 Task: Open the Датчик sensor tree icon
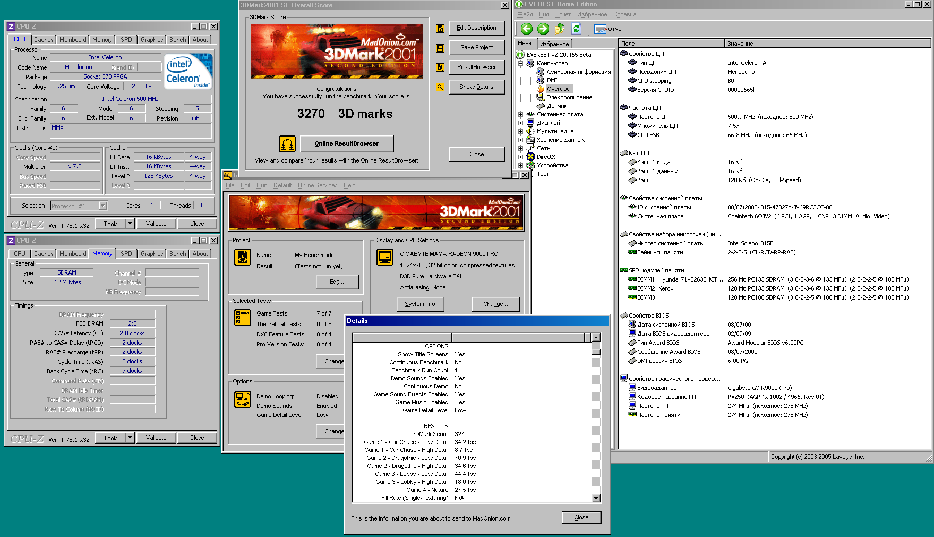click(x=541, y=106)
